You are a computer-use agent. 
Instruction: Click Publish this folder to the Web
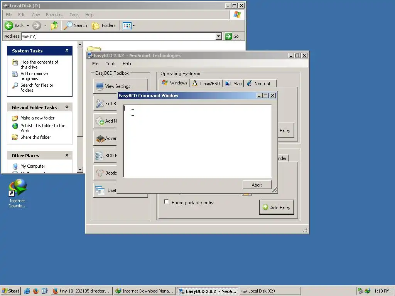pos(43,128)
